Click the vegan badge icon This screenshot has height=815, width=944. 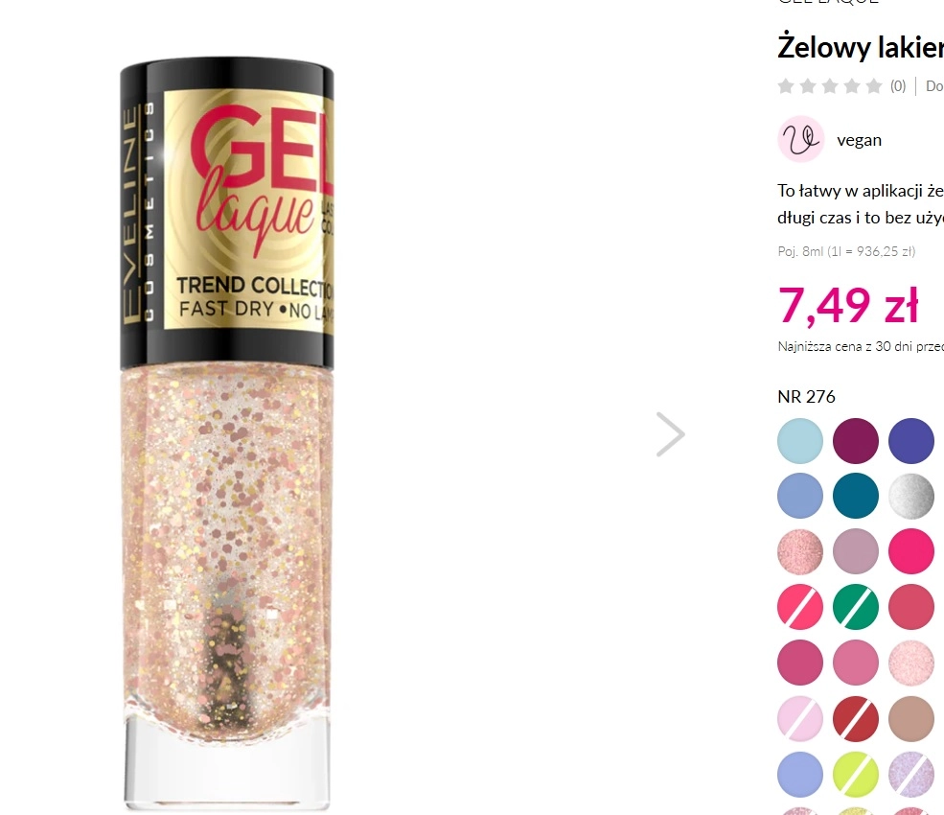[x=800, y=139]
